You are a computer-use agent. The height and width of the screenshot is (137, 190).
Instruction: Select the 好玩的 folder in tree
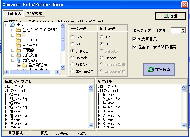click(28, 50)
